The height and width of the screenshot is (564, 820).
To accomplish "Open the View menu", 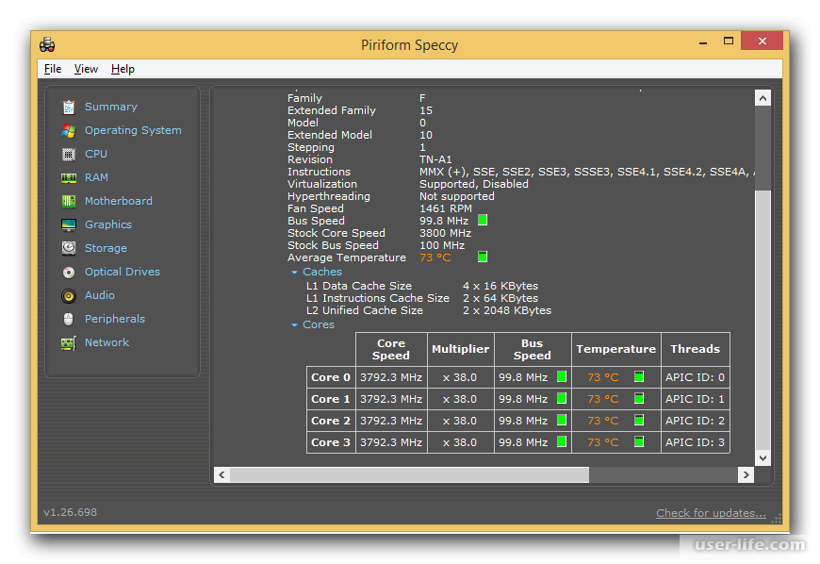I will [x=86, y=69].
